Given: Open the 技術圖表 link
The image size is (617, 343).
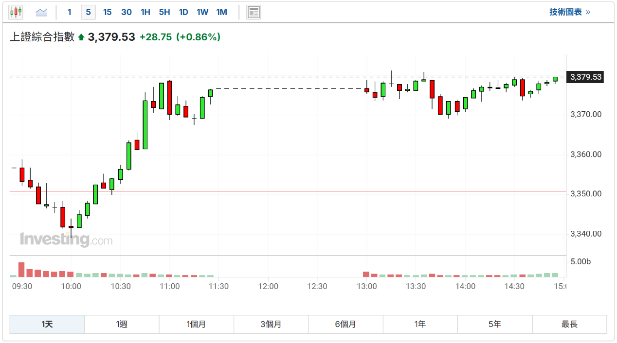Looking at the screenshot, I should (570, 12).
